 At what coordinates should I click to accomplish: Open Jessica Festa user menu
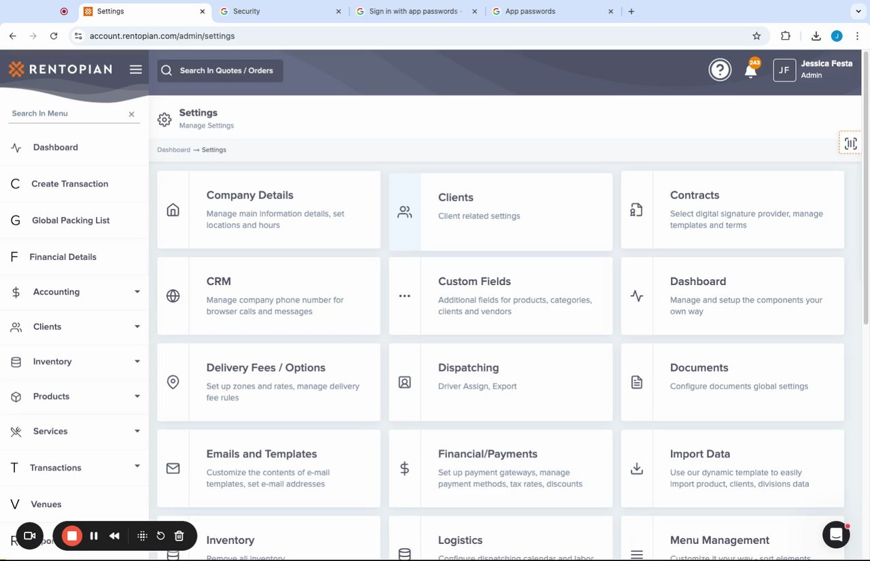tap(813, 69)
